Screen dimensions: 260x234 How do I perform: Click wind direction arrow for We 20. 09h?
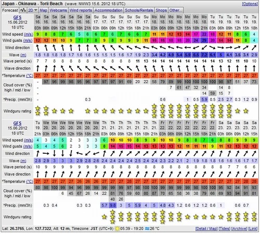pos(62,153)
